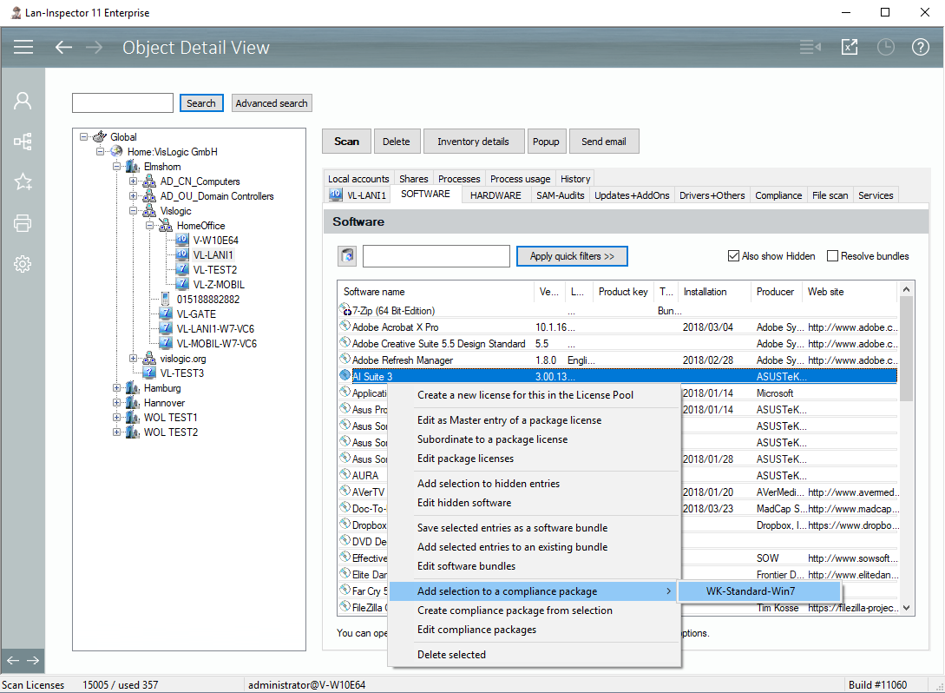
Task: Switch to the HARDWARE tab
Action: click(495, 195)
